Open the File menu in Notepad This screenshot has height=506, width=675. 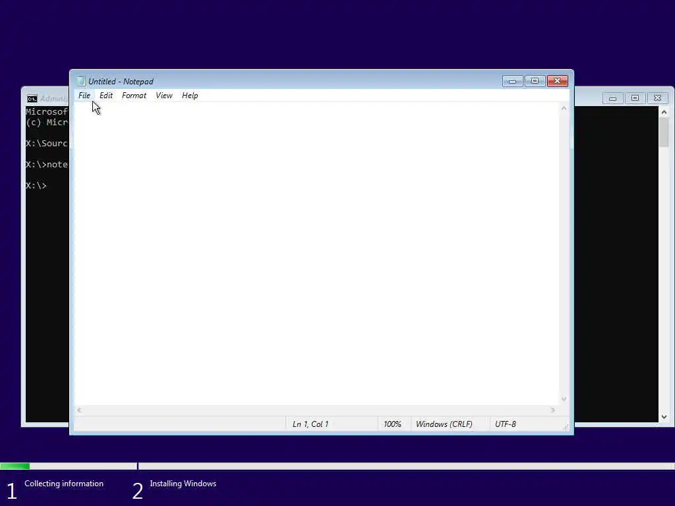[x=84, y=96]
